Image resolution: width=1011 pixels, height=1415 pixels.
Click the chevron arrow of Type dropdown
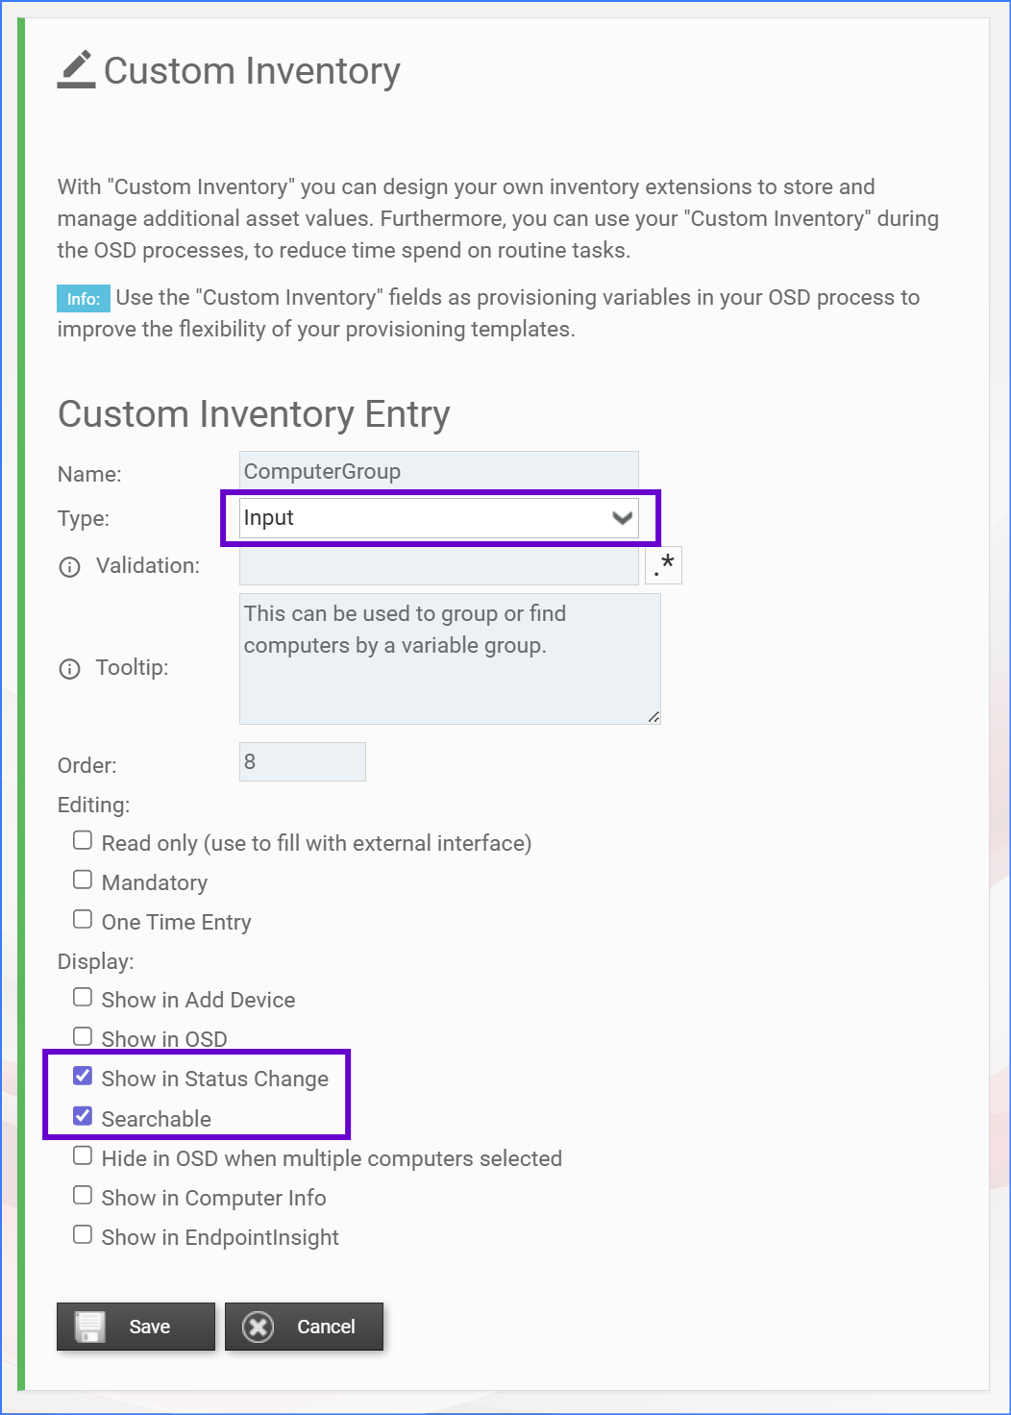(x=623, y=518)
